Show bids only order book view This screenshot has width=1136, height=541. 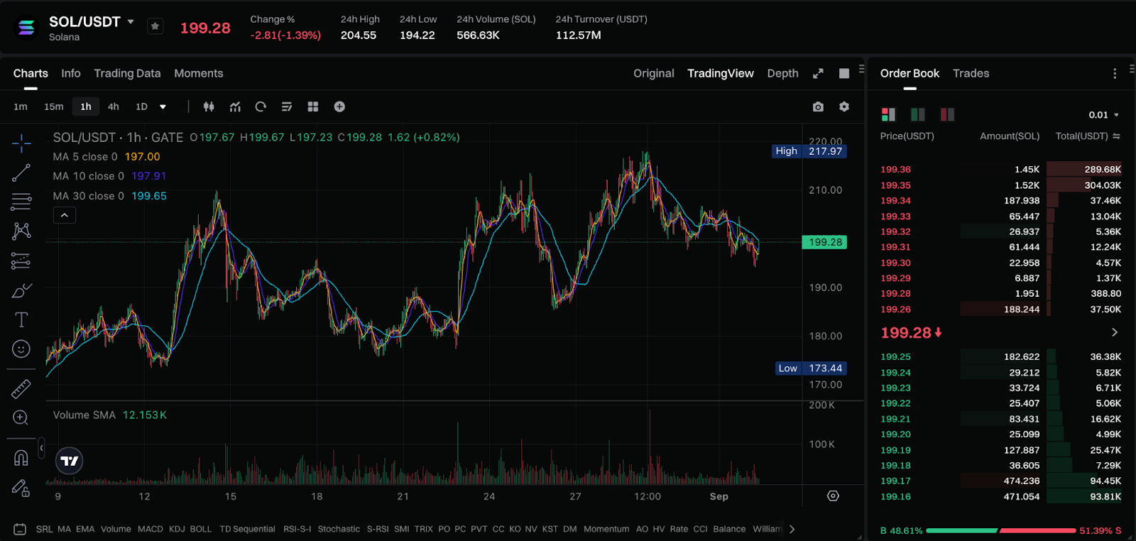point(917,114)
